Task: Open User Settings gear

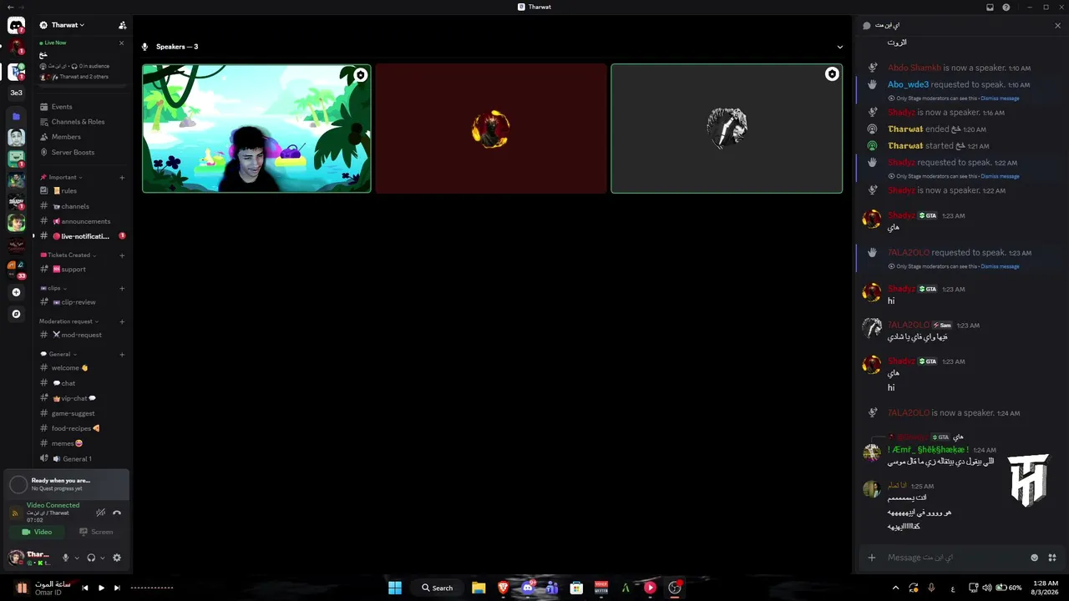Action: [117, 558]
